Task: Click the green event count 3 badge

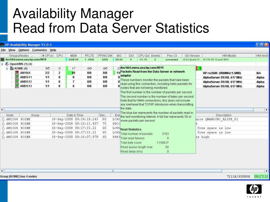Action: pyautogui.click(x=200, y=68)
